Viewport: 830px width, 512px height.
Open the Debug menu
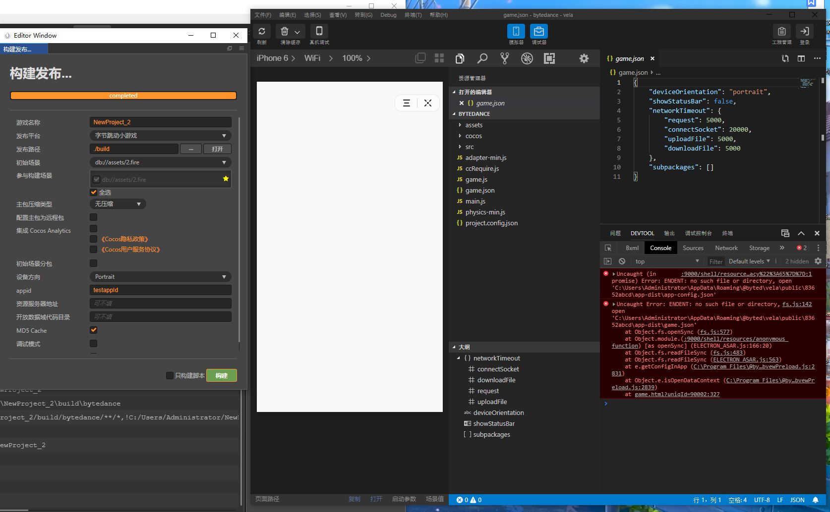click(x=388, y=15)
